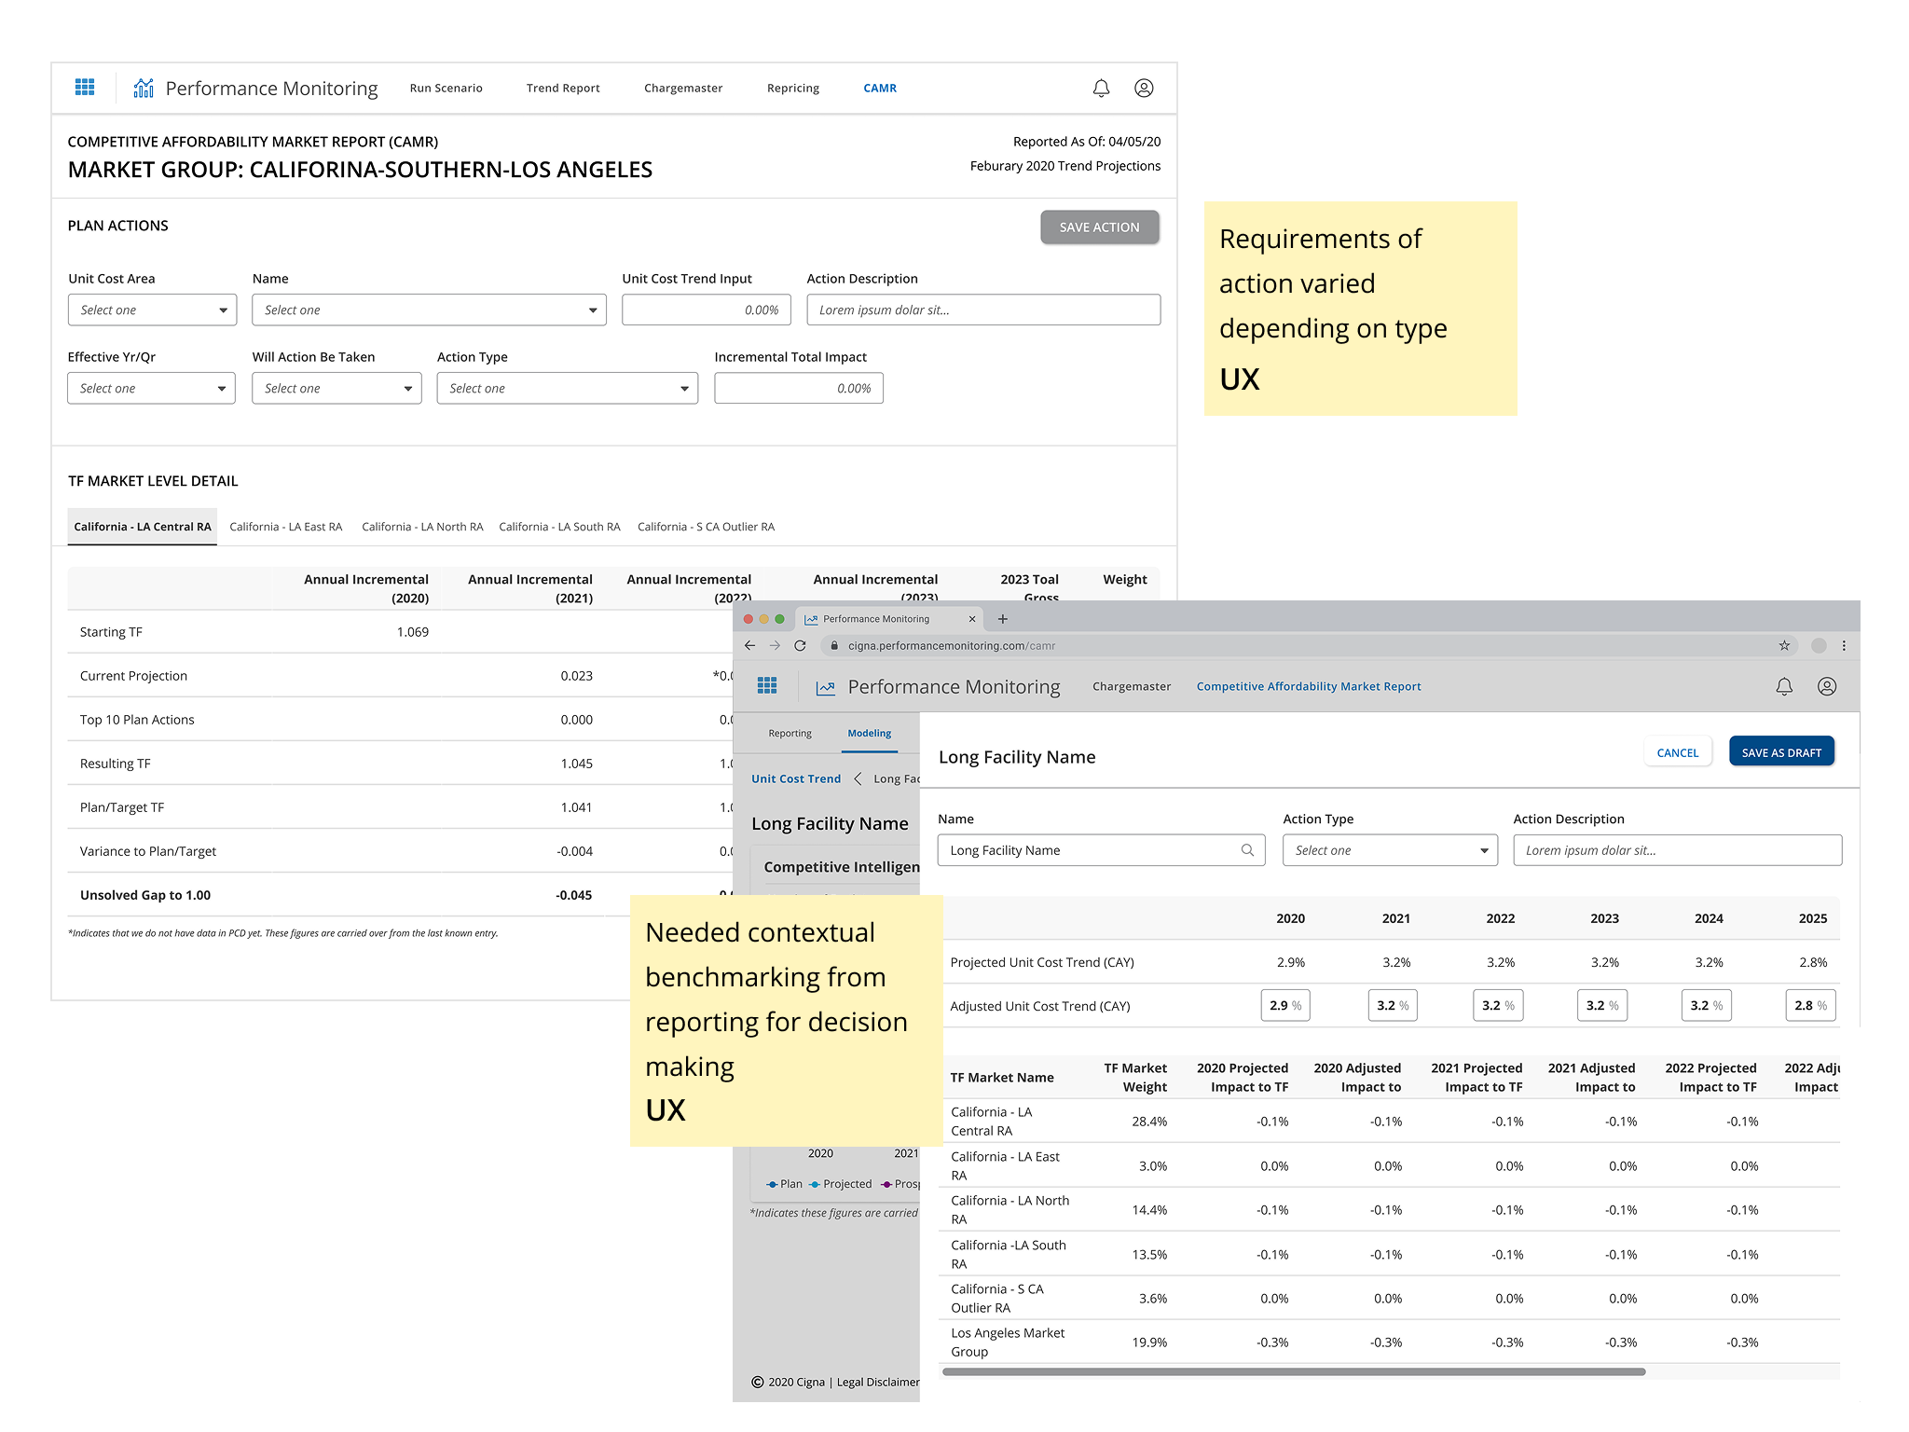Click the search icon in Name field
The width and height of the screenshot is (1909, 1432).
pyautogui.click(x=1247, y=850)
